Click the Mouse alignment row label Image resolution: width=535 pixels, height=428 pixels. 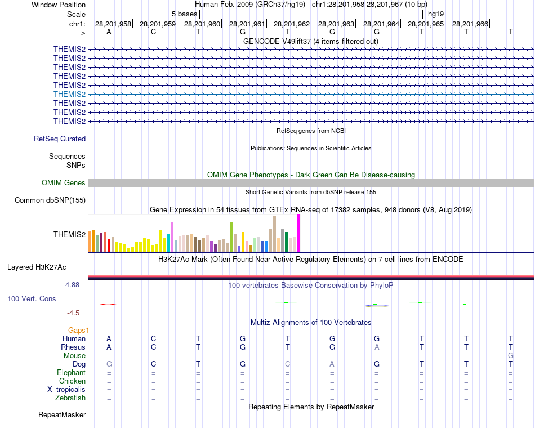pyautogui.click(x=74, y=356)
